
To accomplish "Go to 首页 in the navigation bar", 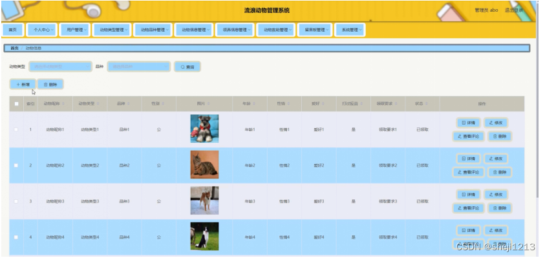I will [x=12, y=30].
